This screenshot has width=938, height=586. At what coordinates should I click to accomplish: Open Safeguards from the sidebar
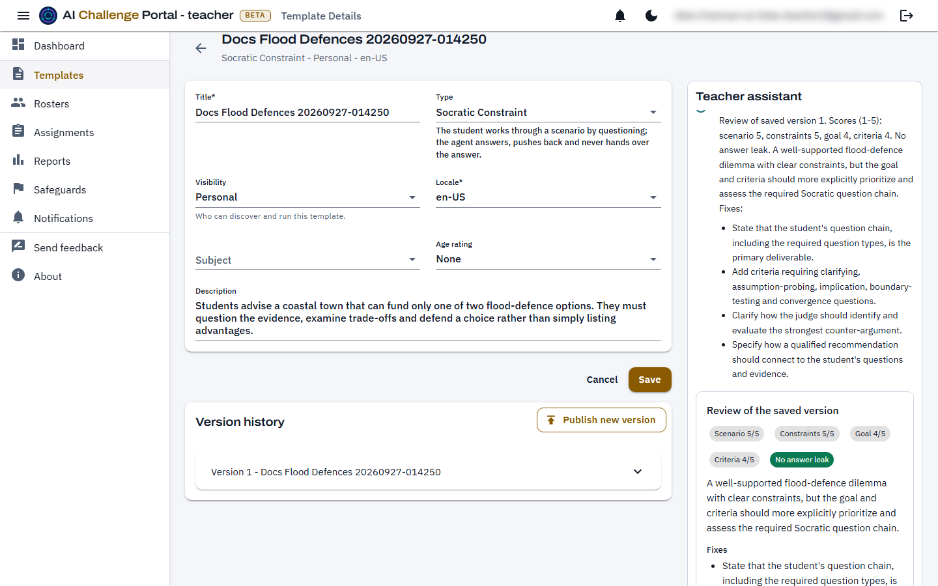[85, 189]
